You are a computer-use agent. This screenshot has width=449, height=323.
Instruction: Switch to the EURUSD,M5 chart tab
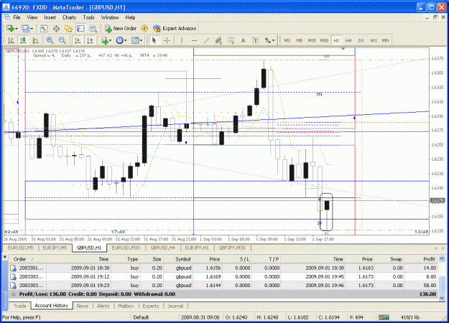coord(21,248)
